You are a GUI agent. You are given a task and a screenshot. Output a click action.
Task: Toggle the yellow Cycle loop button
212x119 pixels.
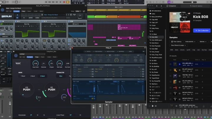pos(68,2)
